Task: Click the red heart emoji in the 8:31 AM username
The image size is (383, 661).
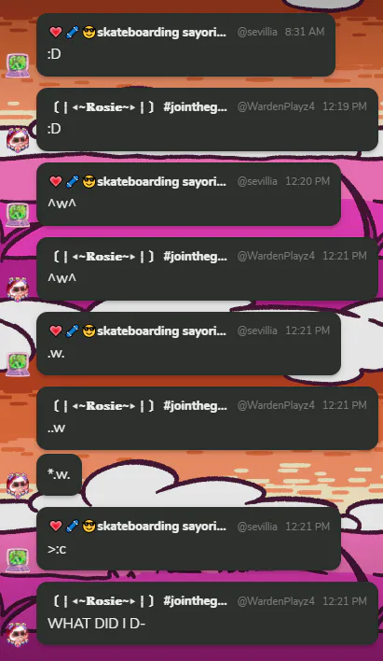Action: click(x=56, y=32)
